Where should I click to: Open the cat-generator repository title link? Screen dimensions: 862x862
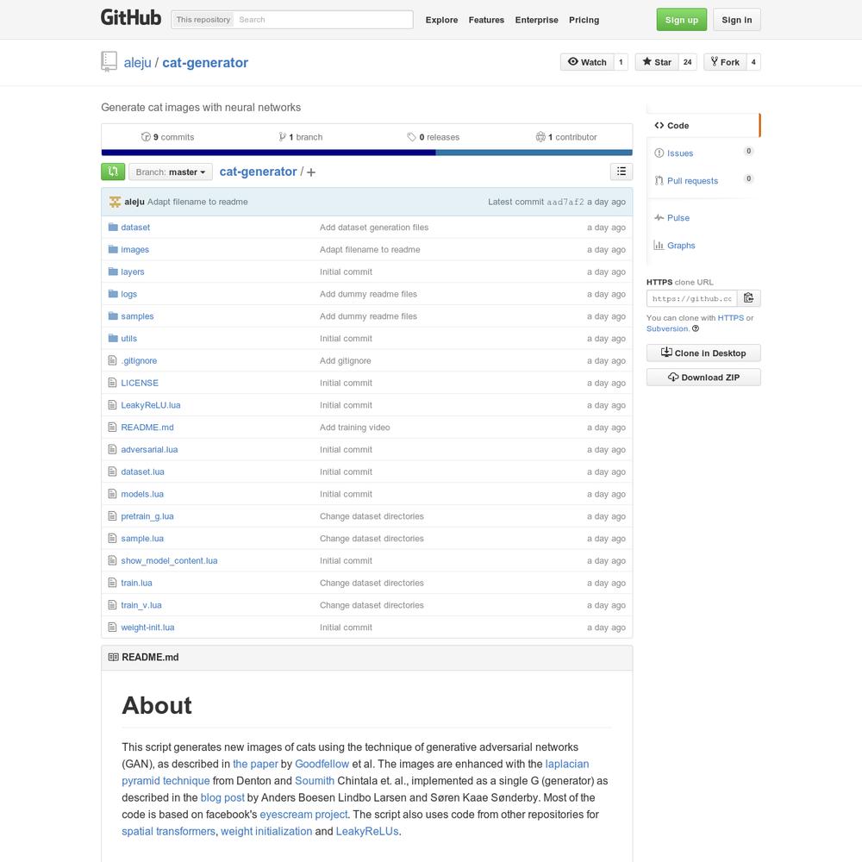tap(205, 63)
